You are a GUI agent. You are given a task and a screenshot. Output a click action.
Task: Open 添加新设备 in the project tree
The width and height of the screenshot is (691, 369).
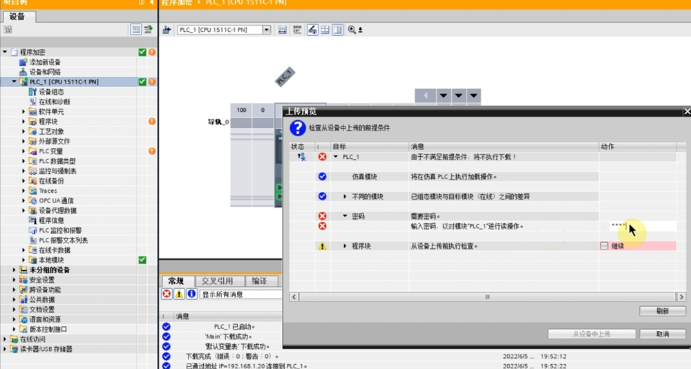coord(45,62)
